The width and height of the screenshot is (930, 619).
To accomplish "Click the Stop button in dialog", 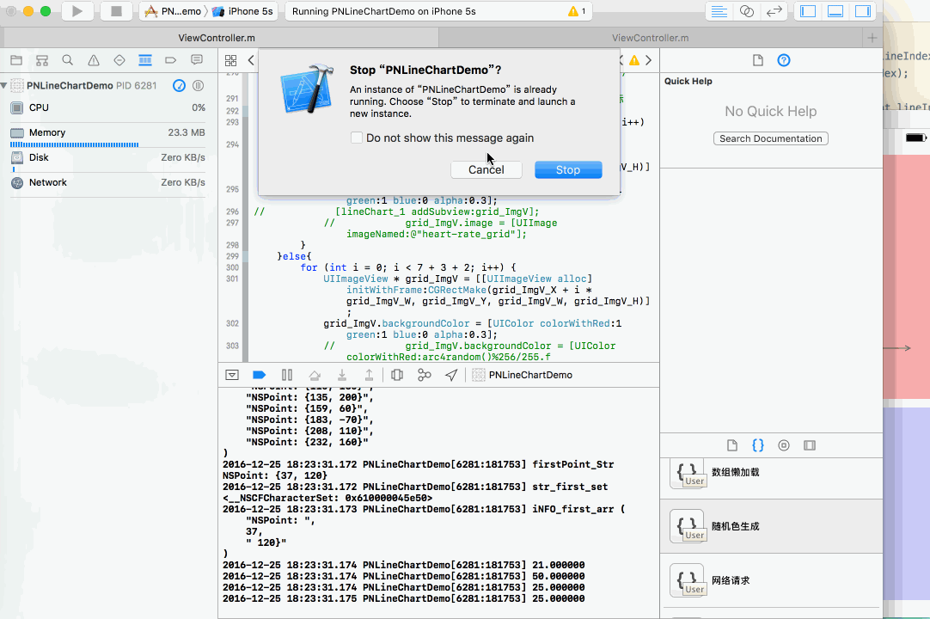I will pos(568,169).
